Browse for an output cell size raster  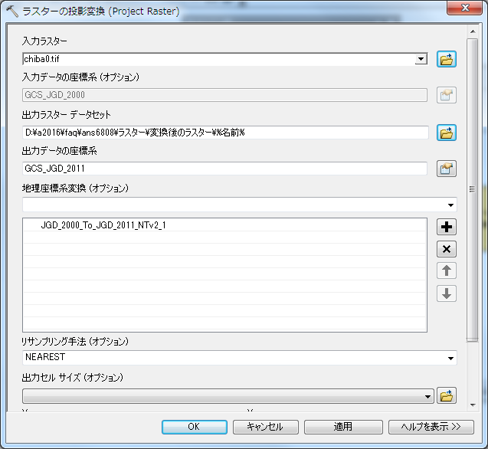447,396
